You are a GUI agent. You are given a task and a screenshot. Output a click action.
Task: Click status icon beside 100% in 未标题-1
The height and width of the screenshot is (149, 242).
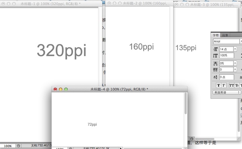(19, 146)
